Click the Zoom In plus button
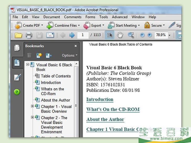 coord(150,35)
